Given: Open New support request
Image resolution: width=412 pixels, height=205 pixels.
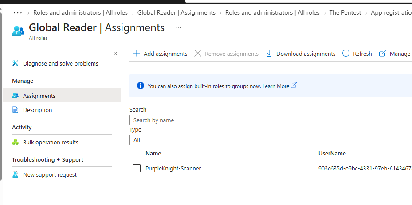Looking at the screenshot, I should click(x=50, y=175).
